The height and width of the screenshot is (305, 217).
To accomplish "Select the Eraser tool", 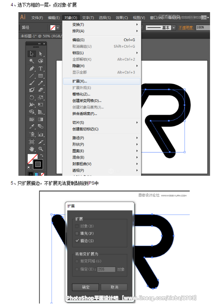I will 41,90.
